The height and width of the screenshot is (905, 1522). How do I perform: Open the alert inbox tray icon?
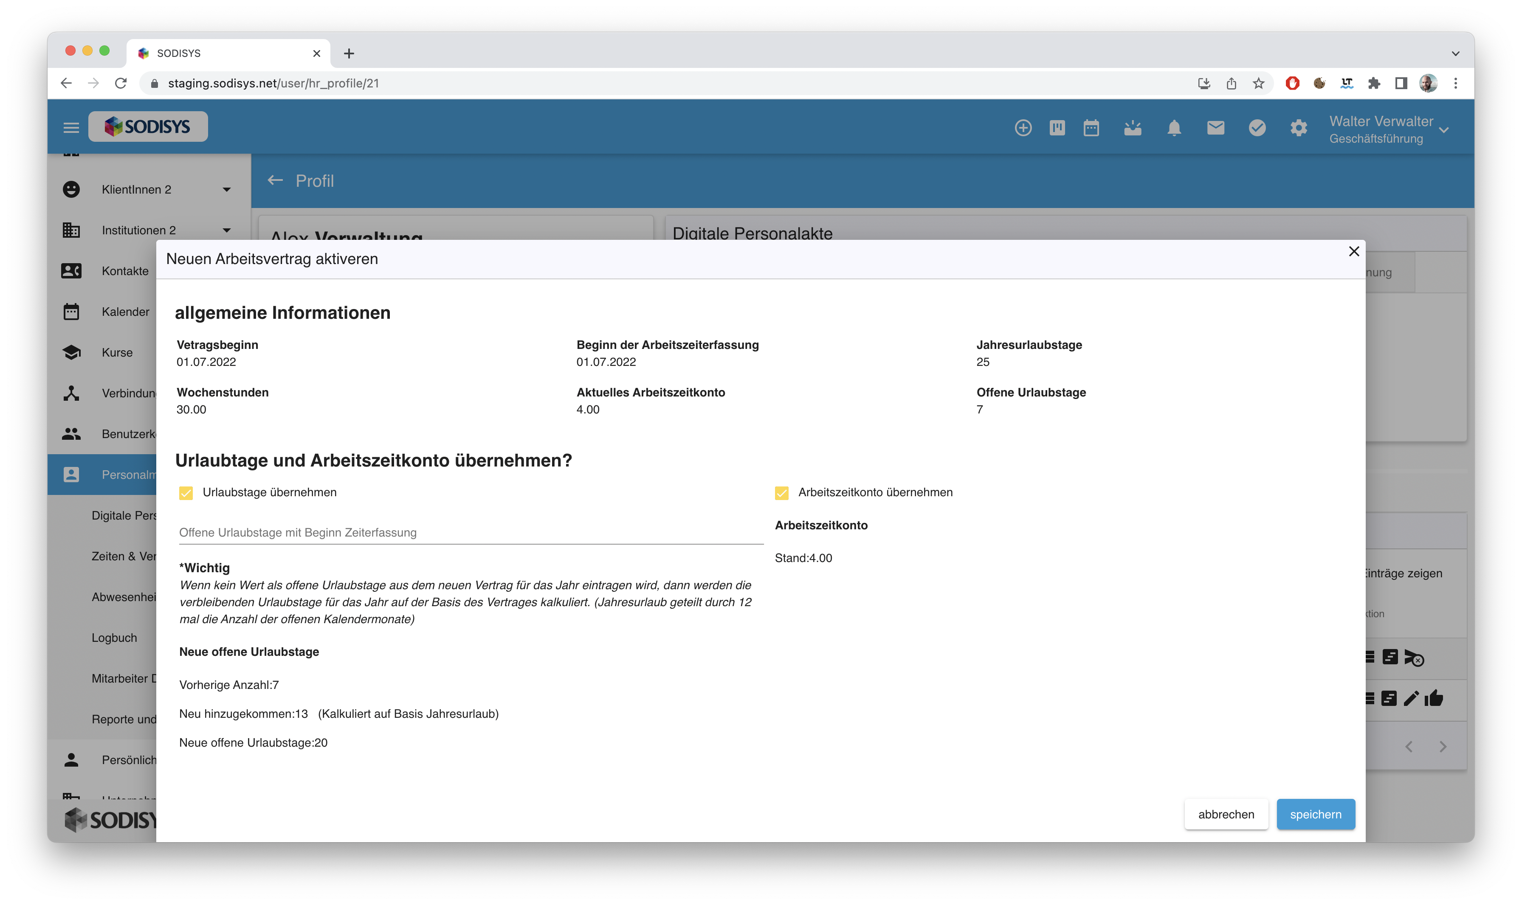1133,127
